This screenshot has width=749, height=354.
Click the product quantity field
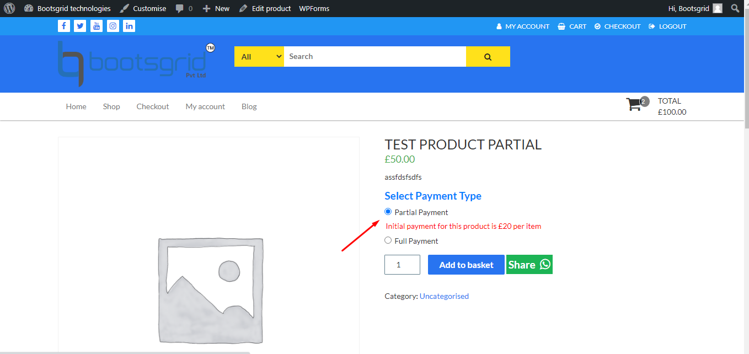pos(403,265)
